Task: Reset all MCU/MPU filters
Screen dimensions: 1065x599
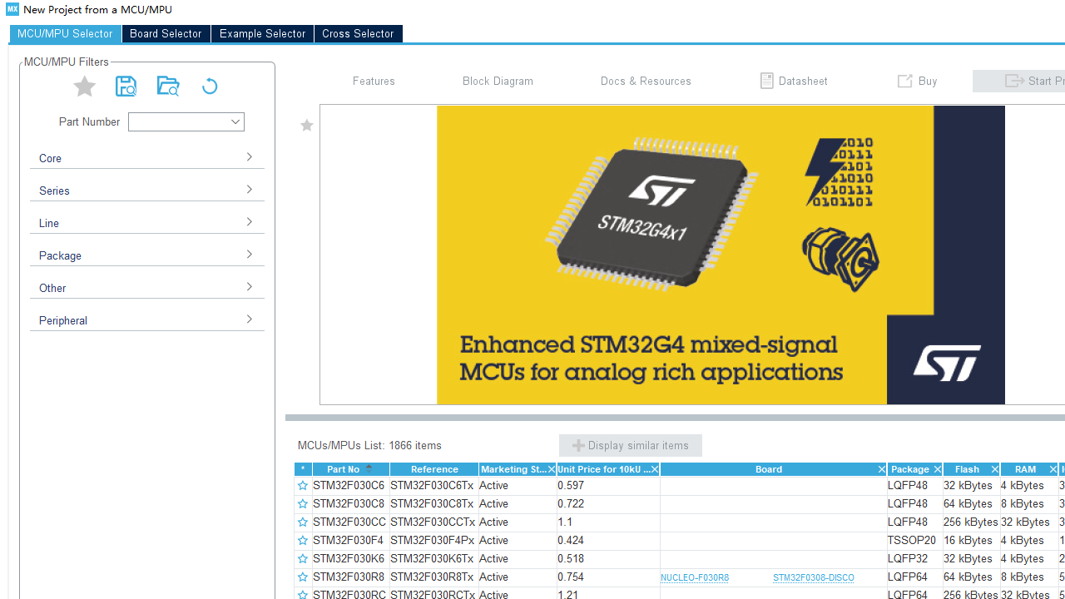Action: pos(209,86)
